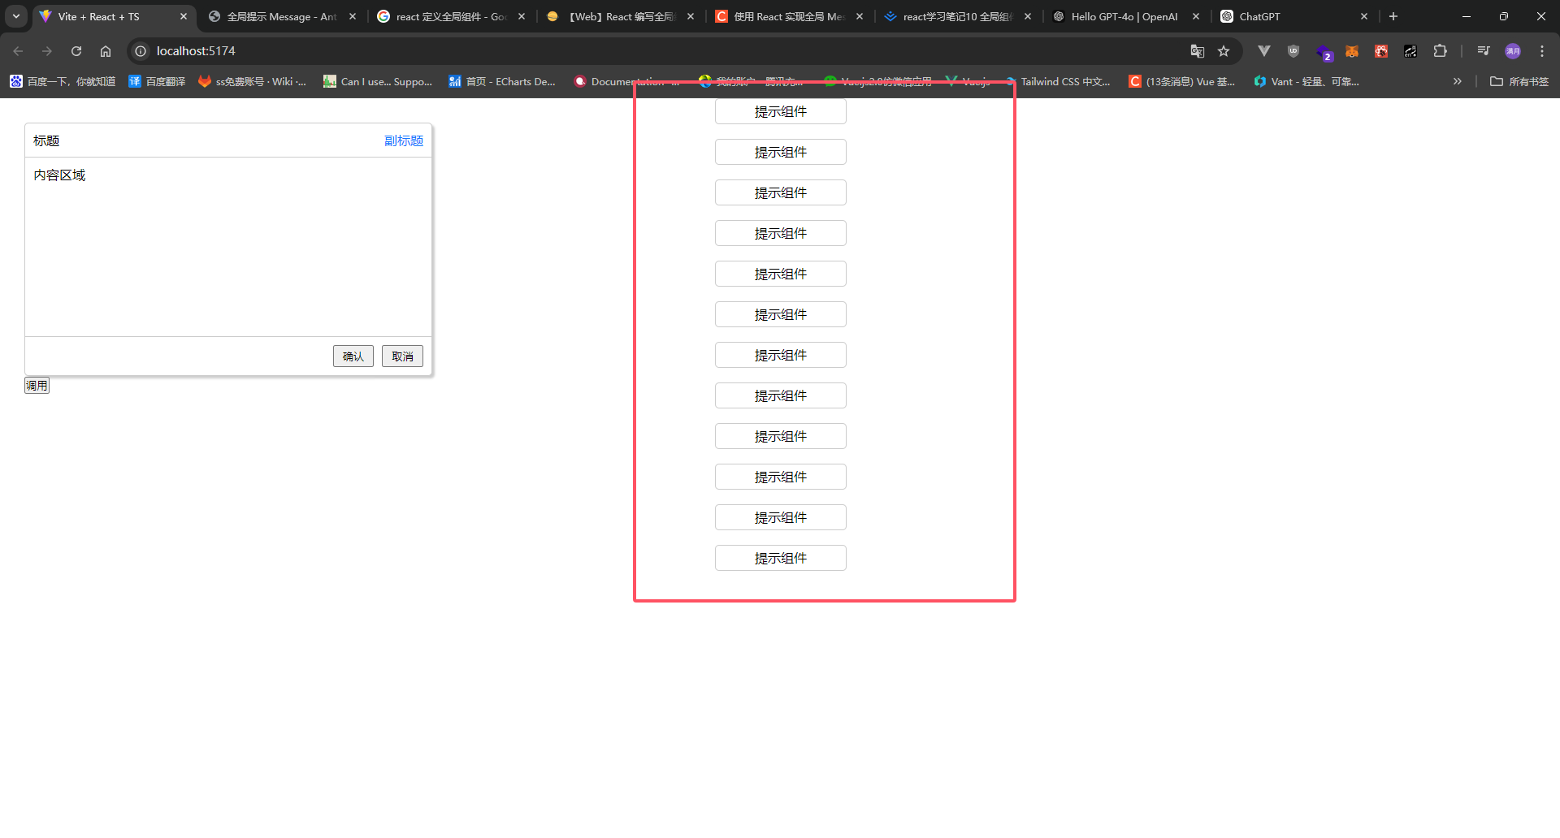Go to the browser home page
The width and height of the screenshot is (1560, 838).
[x=106, y=51]
